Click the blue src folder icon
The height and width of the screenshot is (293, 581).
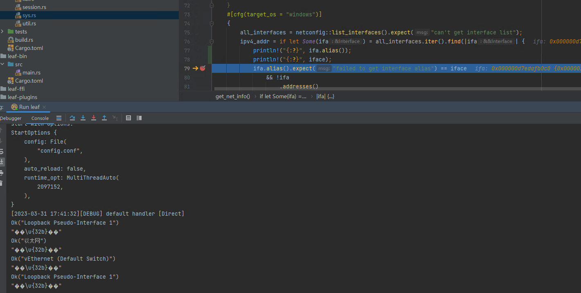11,64
